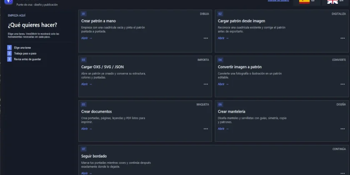Click the Punto de cruz - diseño y publicación subtitle
This screenshot has width=350, height=175.
tap(37, 5)
